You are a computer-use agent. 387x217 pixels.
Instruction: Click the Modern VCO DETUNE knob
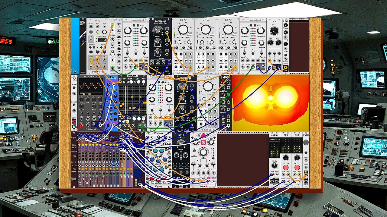coord(82,106)
